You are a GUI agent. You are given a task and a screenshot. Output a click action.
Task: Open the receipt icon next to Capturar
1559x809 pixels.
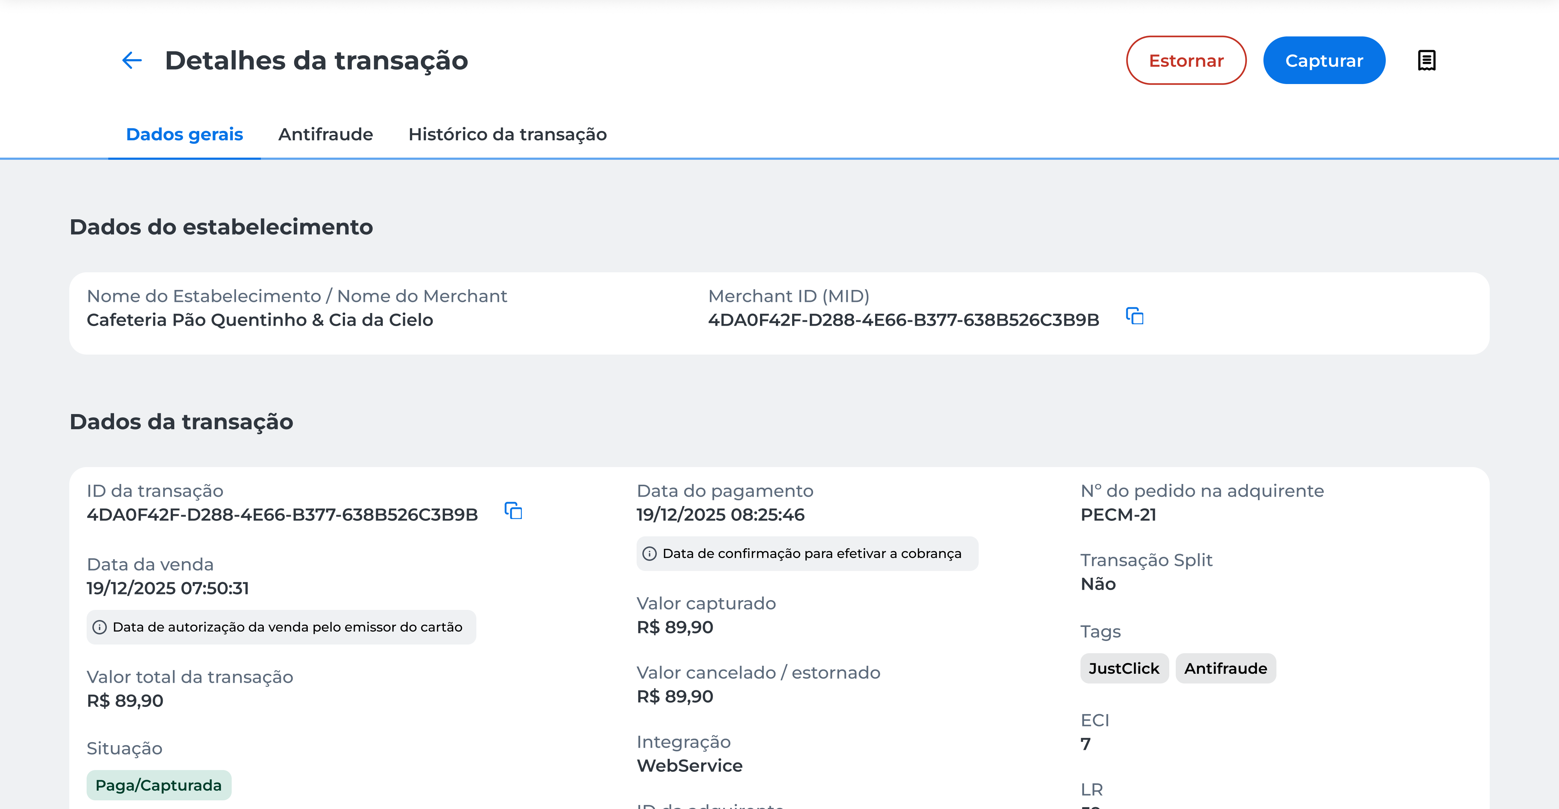coord(1427,61)
